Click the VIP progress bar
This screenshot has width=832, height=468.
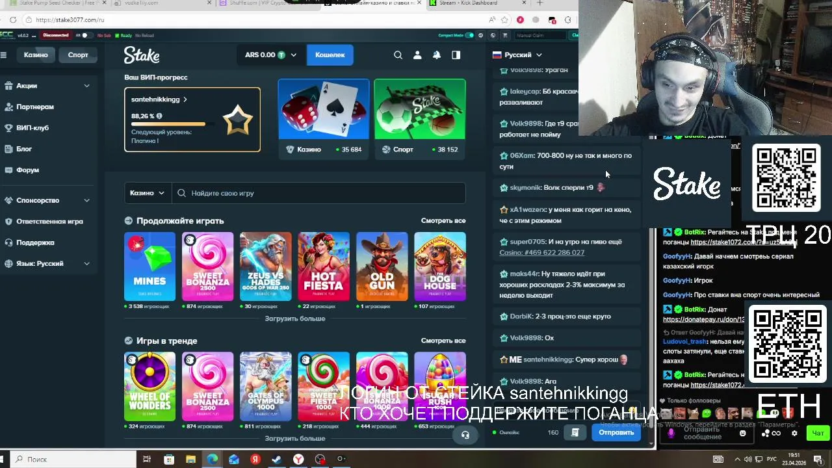click(x=174, y=124)
